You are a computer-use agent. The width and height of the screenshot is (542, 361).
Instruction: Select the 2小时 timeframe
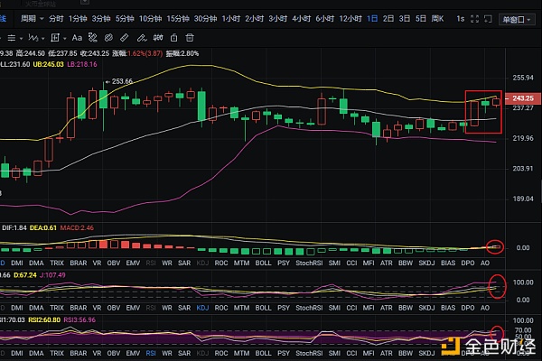[255, 19]
